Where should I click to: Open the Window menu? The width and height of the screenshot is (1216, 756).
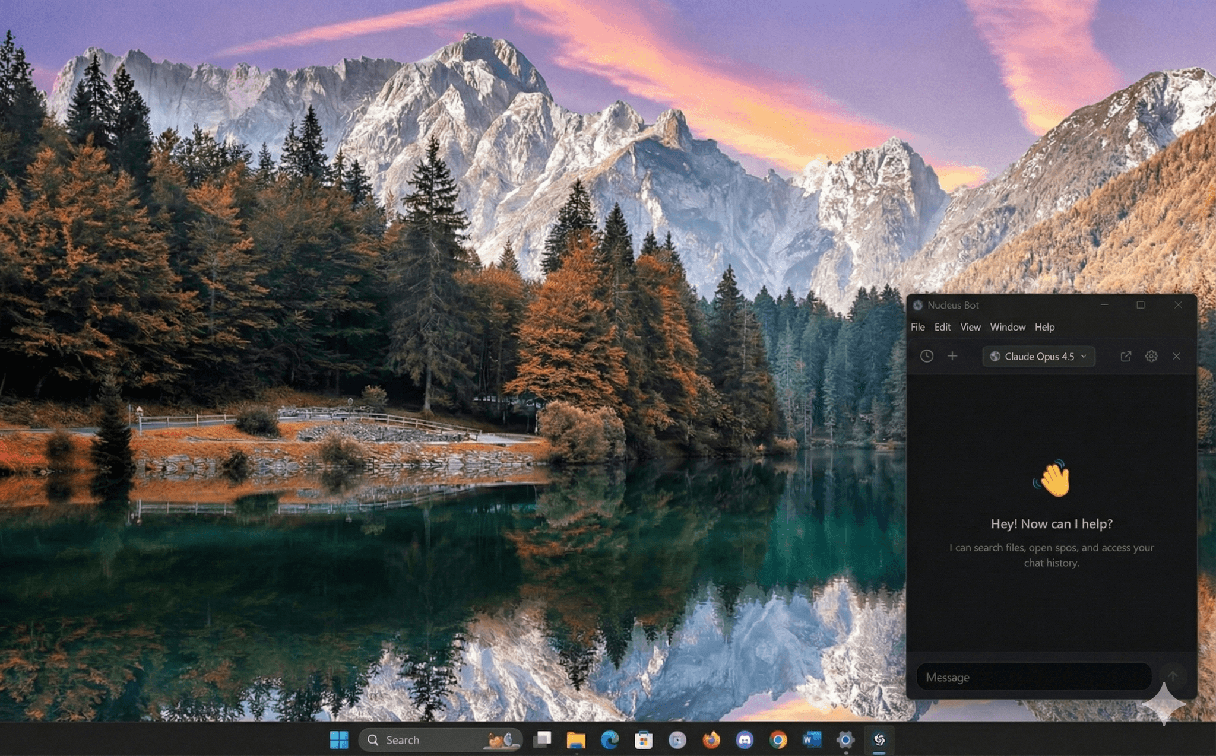point(1008,327)
